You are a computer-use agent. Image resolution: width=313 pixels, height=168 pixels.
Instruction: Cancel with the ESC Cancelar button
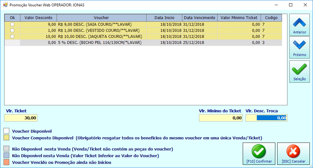(x=294, y=154)
